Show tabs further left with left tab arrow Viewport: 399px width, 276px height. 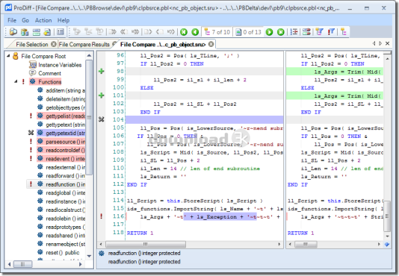tap(374, 43)
